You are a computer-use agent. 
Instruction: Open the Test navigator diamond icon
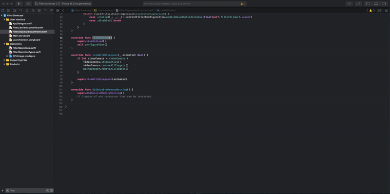pyautogui.click(x=33, y=10)
